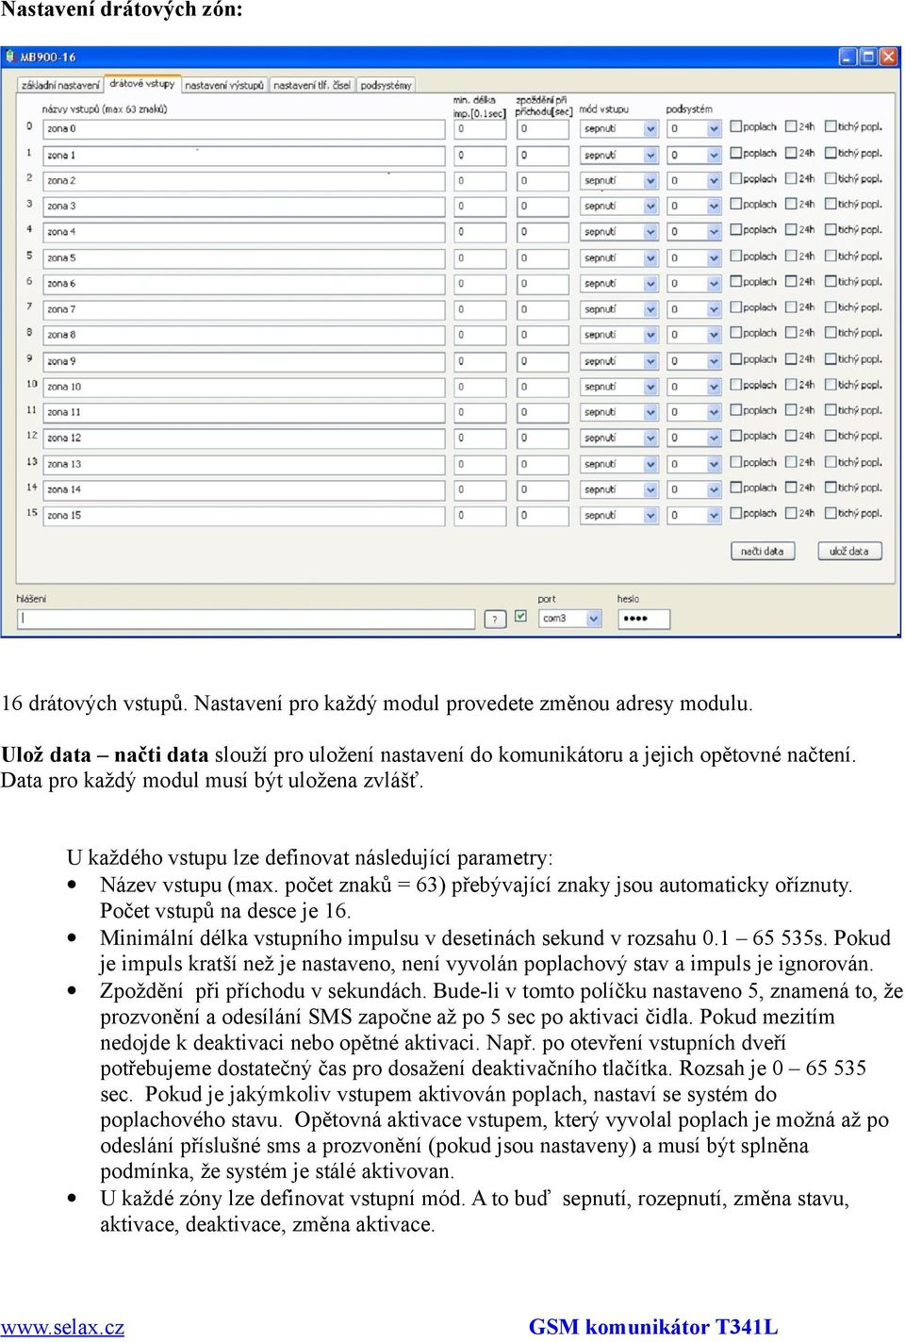The width and height of the screenshot is (905, 1342).
Task: Toggle tichý popl. for zona 15
Action: pyautogui.click(x=831, y=513)
